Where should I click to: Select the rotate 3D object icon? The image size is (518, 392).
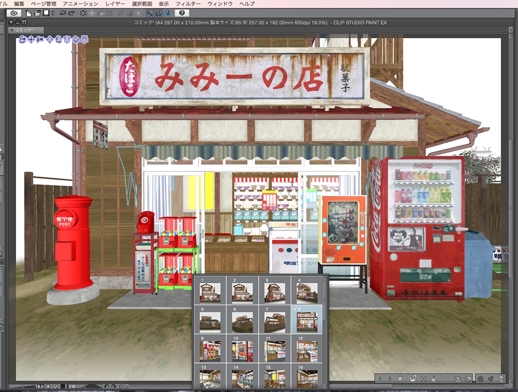point(58,40)
